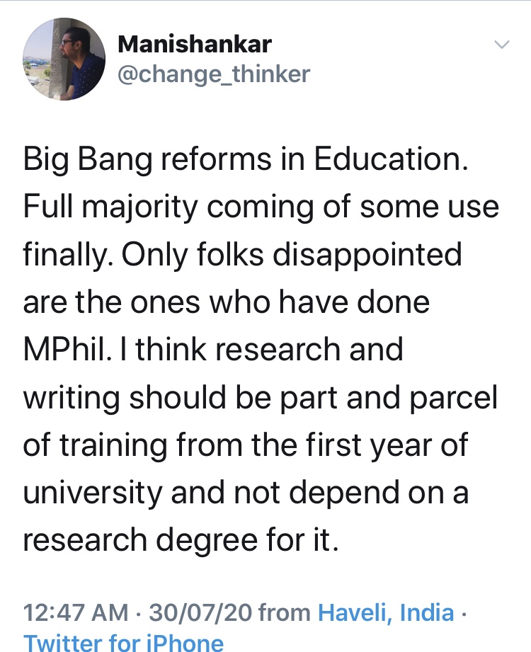Viewport: 531px width, 652px height.
Task: Click 'I think research and' in the tweet
Action: (261, 350)
